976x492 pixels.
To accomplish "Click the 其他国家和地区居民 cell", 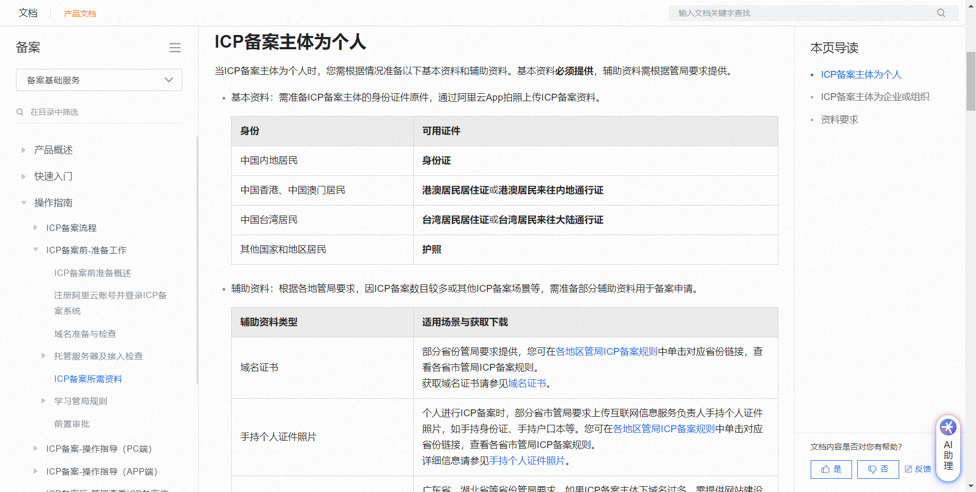I will pyautogui.click(x=322, y=249).
